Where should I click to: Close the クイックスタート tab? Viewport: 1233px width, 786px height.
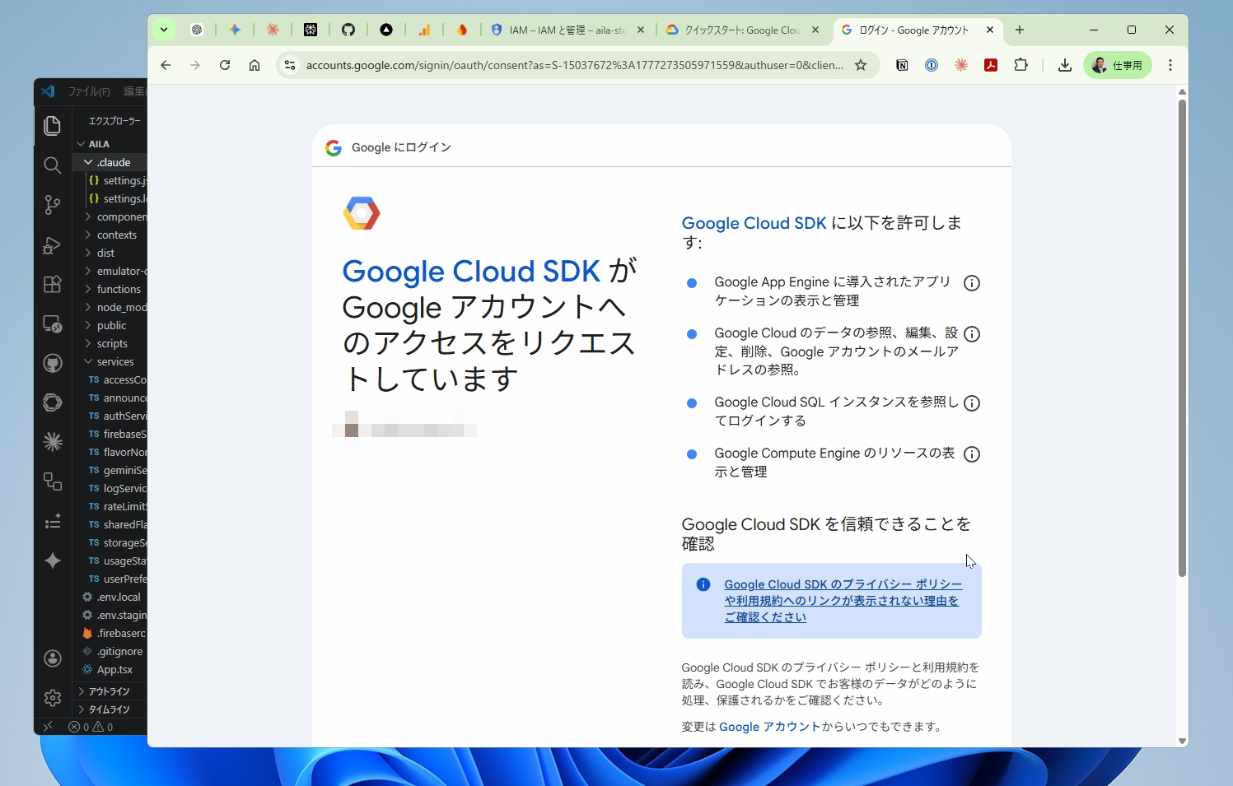[x=815, y=30]
